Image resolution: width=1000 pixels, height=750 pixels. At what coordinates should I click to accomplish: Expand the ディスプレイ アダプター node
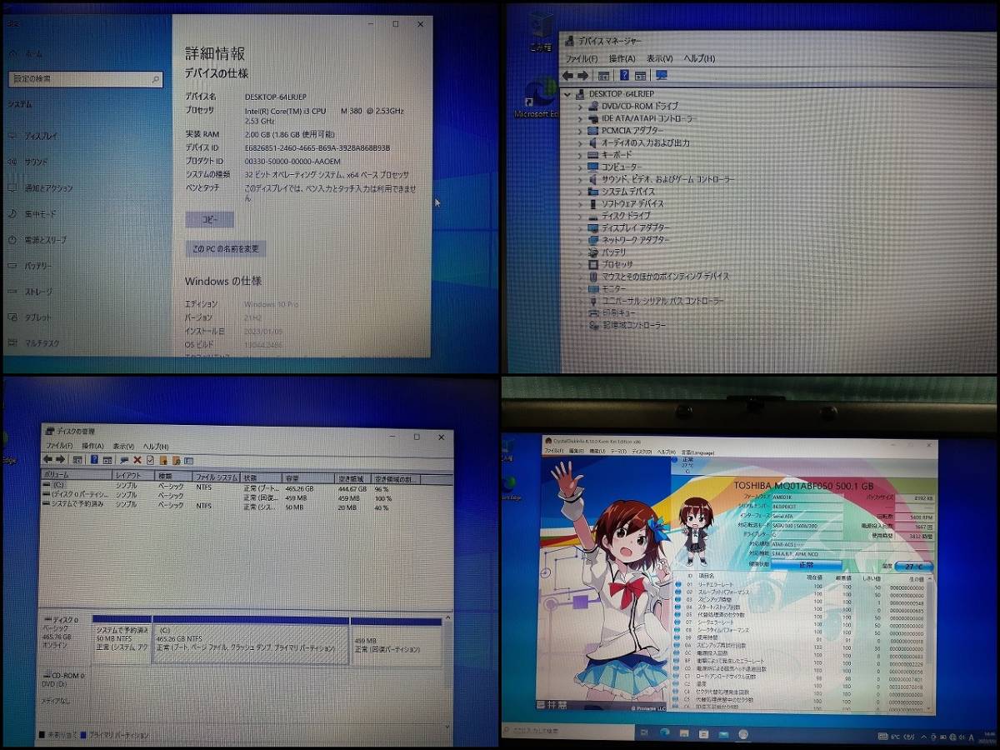click(580, 227)
